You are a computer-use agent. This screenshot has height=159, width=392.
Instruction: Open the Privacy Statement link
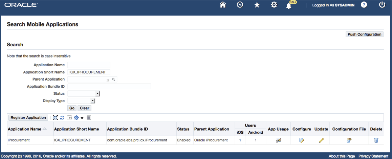pyautogui.click(x=373, y=156)
